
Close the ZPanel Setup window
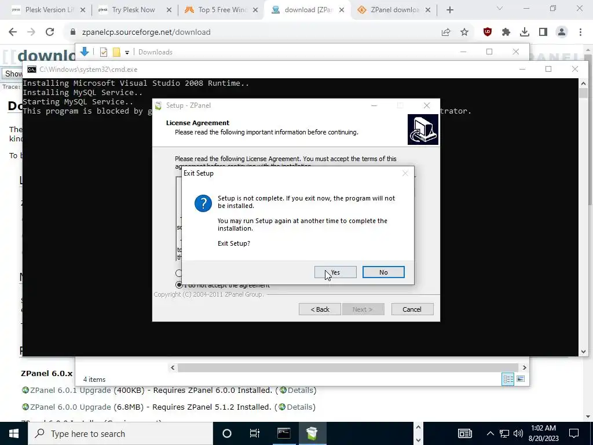coord(427,105)
